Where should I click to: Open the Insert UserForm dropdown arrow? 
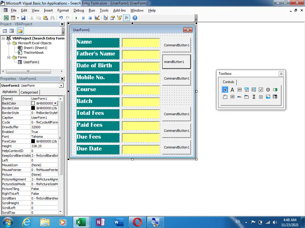18,18
